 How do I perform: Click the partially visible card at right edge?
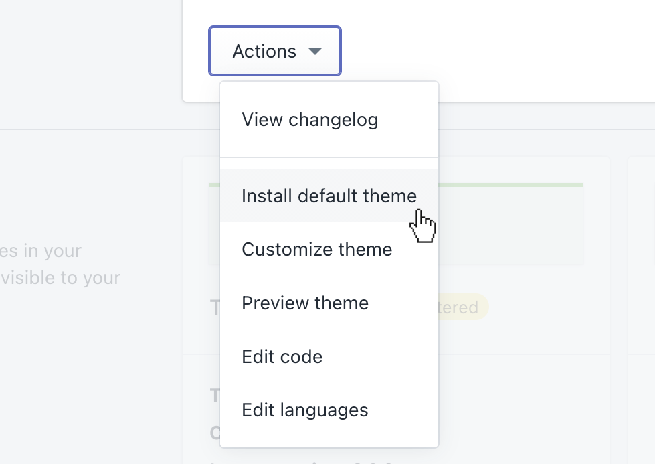tap(641, 301)
